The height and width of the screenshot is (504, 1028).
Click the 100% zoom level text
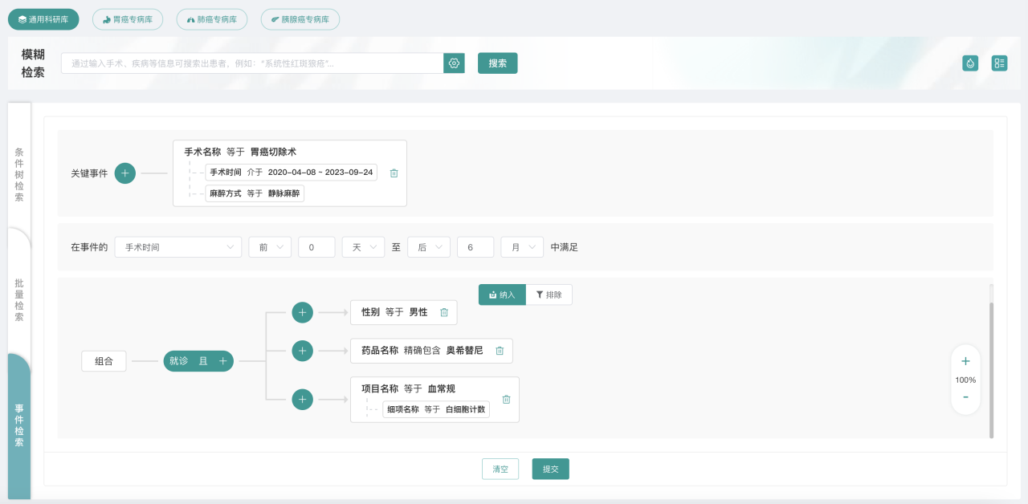[x=965, y=380]
